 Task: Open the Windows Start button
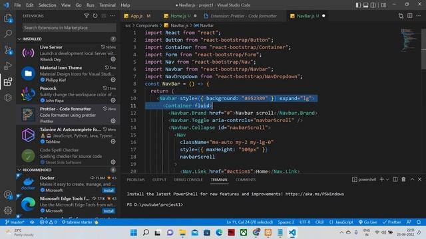pyautogui.click(x=134, y=232)
